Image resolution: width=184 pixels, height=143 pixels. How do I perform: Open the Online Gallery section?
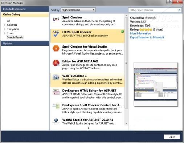click(25, 15)
